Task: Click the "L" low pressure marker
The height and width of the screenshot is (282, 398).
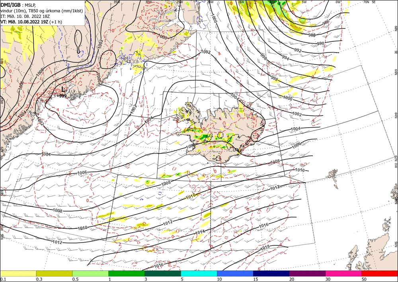Action: coord(63,89)
